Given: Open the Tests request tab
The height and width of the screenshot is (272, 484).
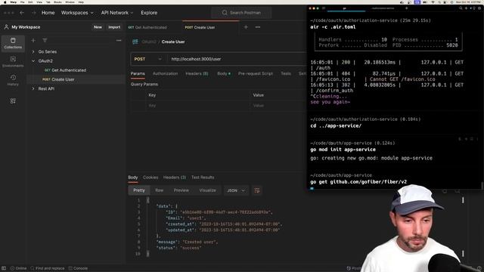Looking at the screenshot, I should click(286, 74).
